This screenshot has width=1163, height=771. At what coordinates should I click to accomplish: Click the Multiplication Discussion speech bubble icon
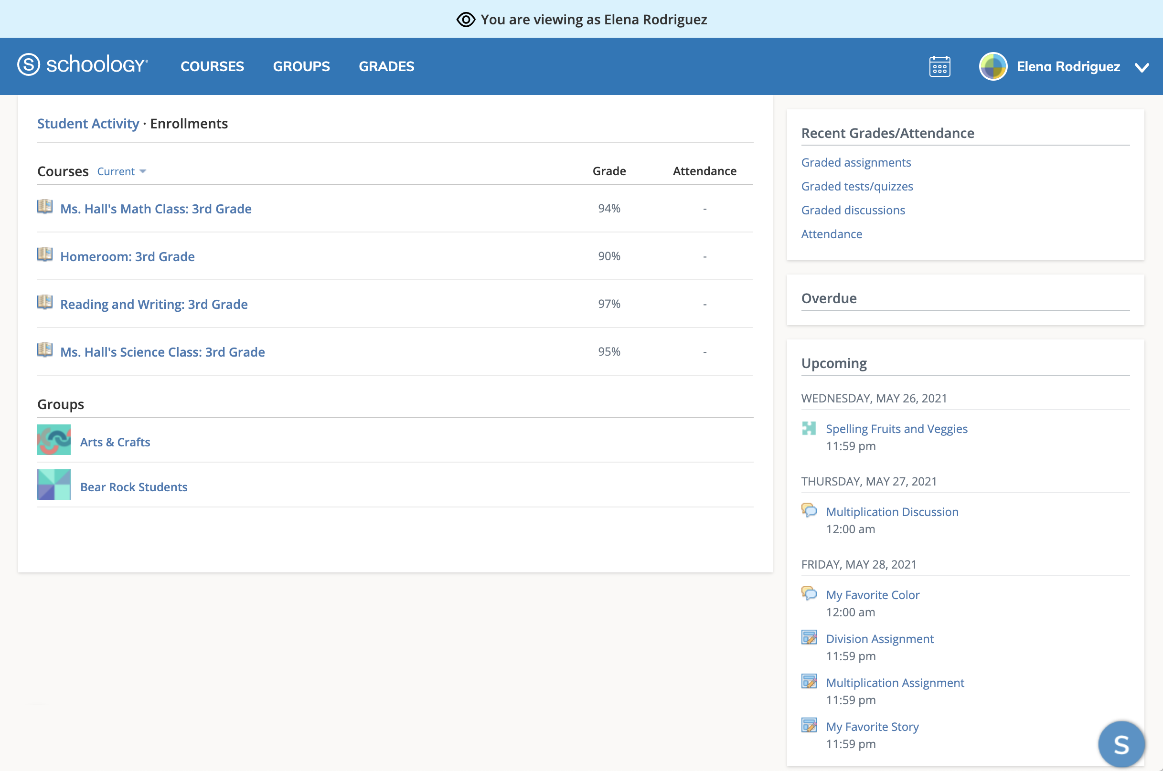coord(809,510)
